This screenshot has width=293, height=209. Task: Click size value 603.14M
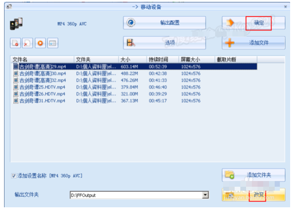click(129, 67)
